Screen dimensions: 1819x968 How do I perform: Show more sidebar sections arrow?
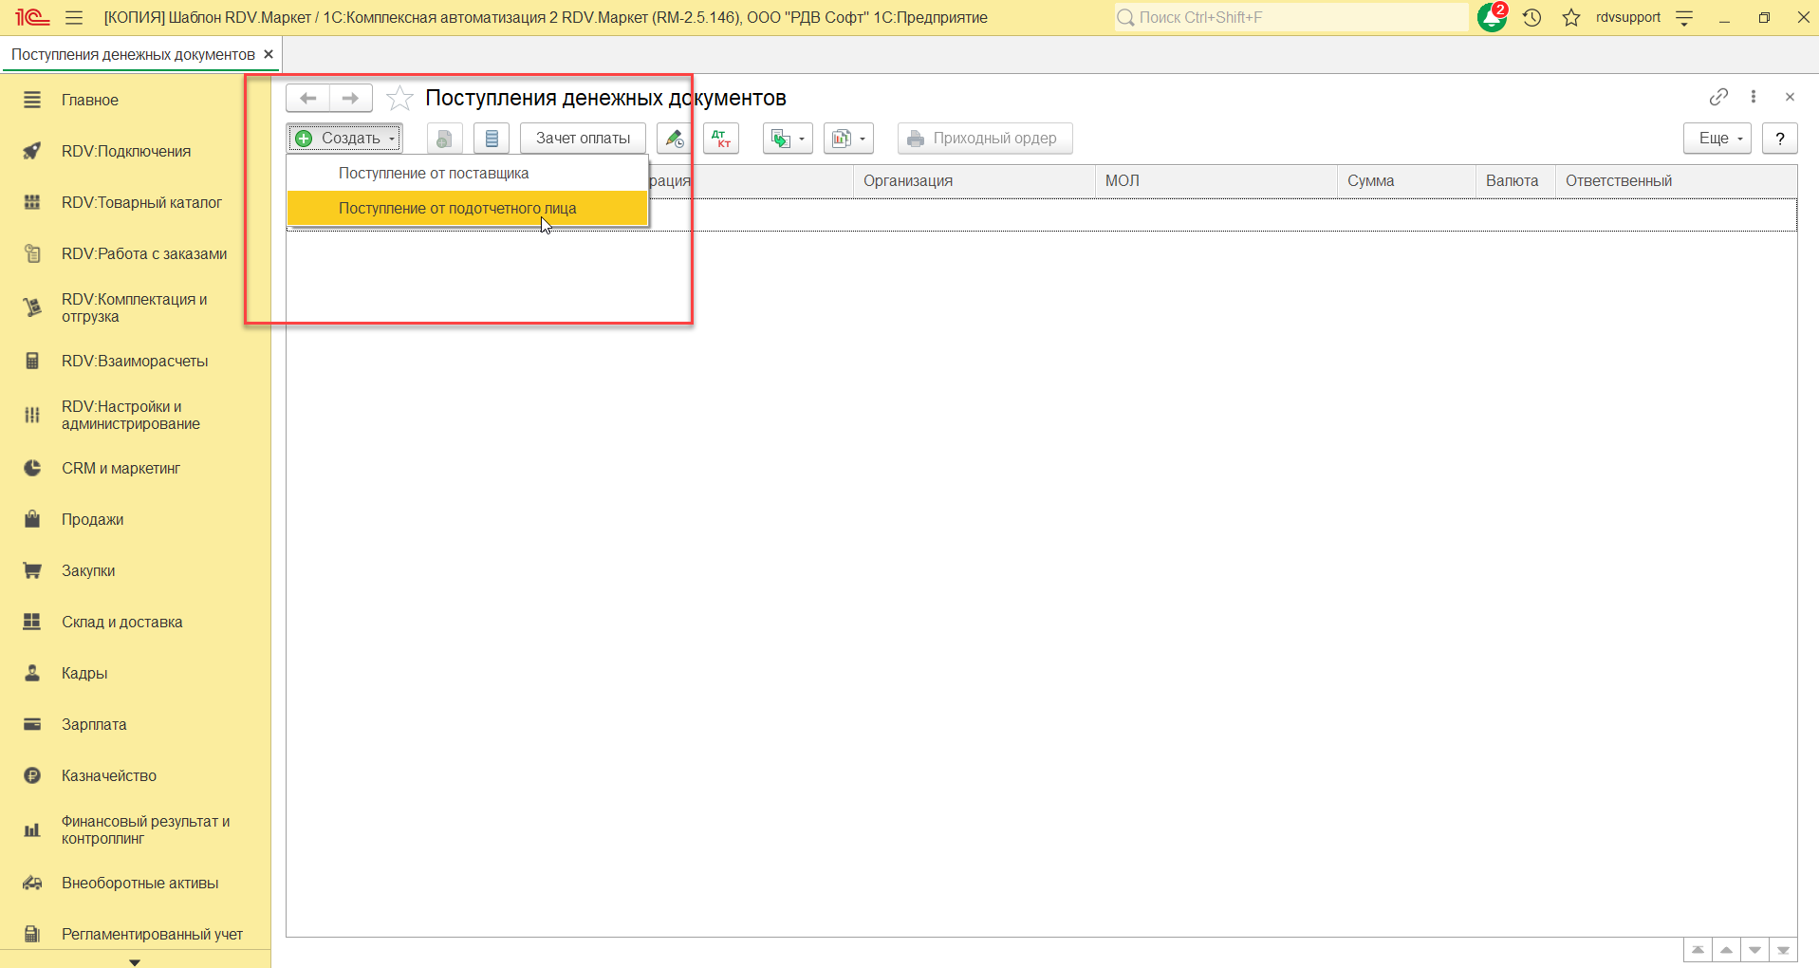[x=135, y=961]
